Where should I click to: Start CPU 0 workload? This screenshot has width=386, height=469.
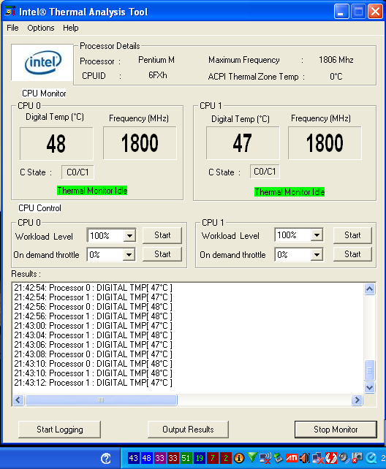(x=162, y=235)
